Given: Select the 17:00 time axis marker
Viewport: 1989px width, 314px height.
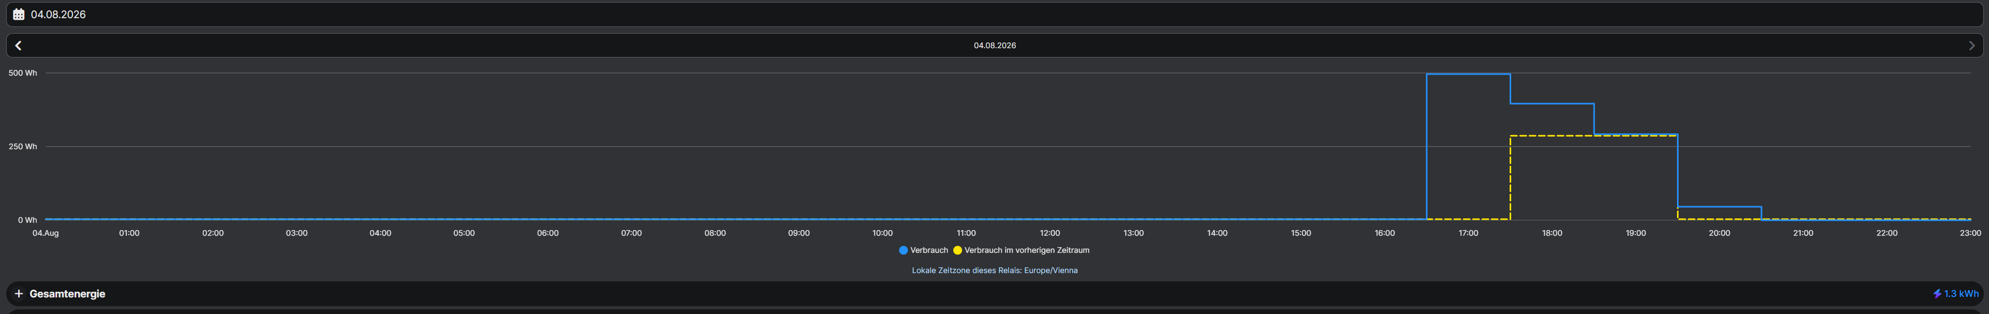Looking at the screenshot, I should click(x=1468, y=233).
